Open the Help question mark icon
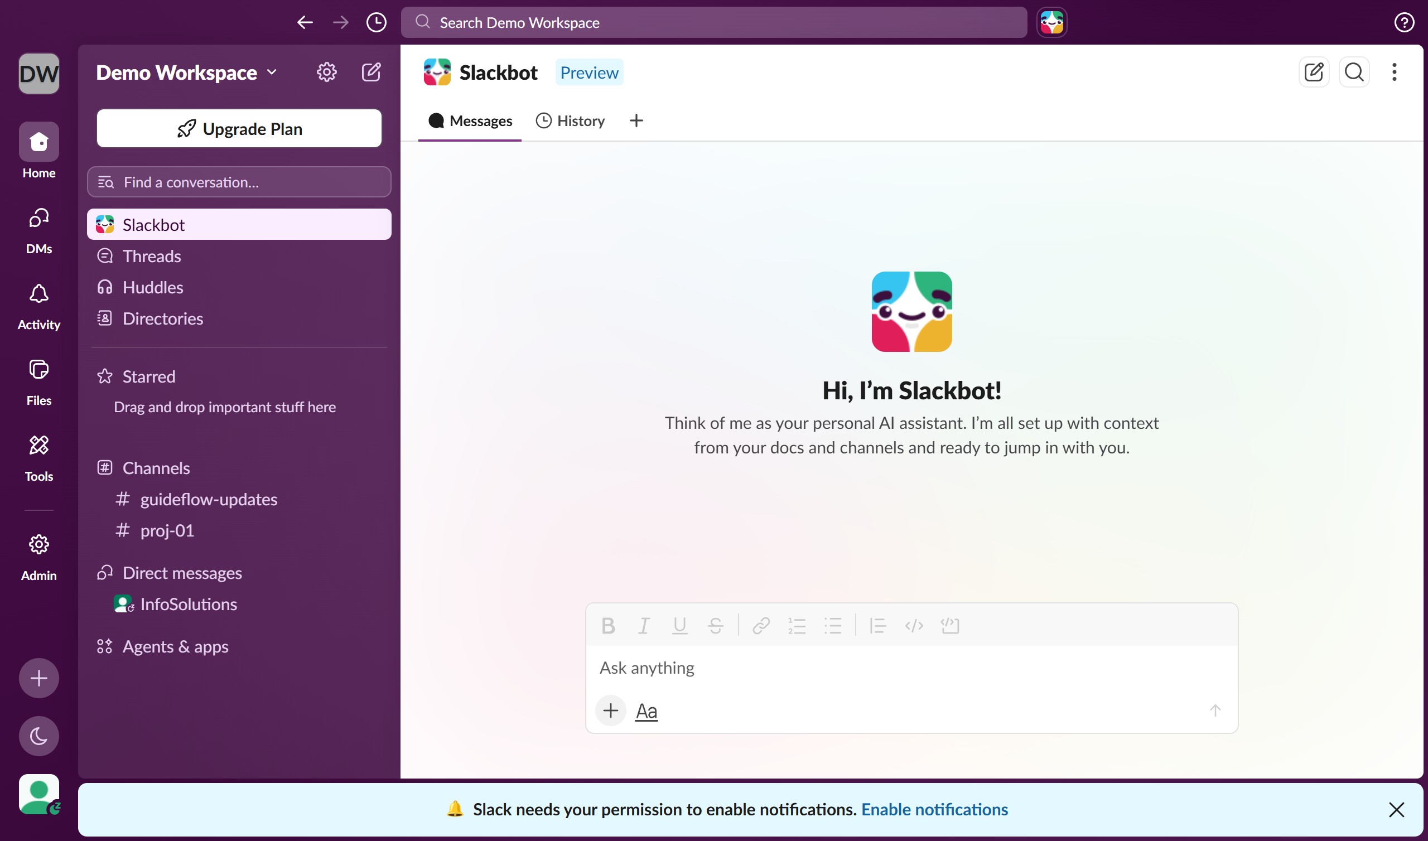1428x841 pixels. click(1403, 23)
